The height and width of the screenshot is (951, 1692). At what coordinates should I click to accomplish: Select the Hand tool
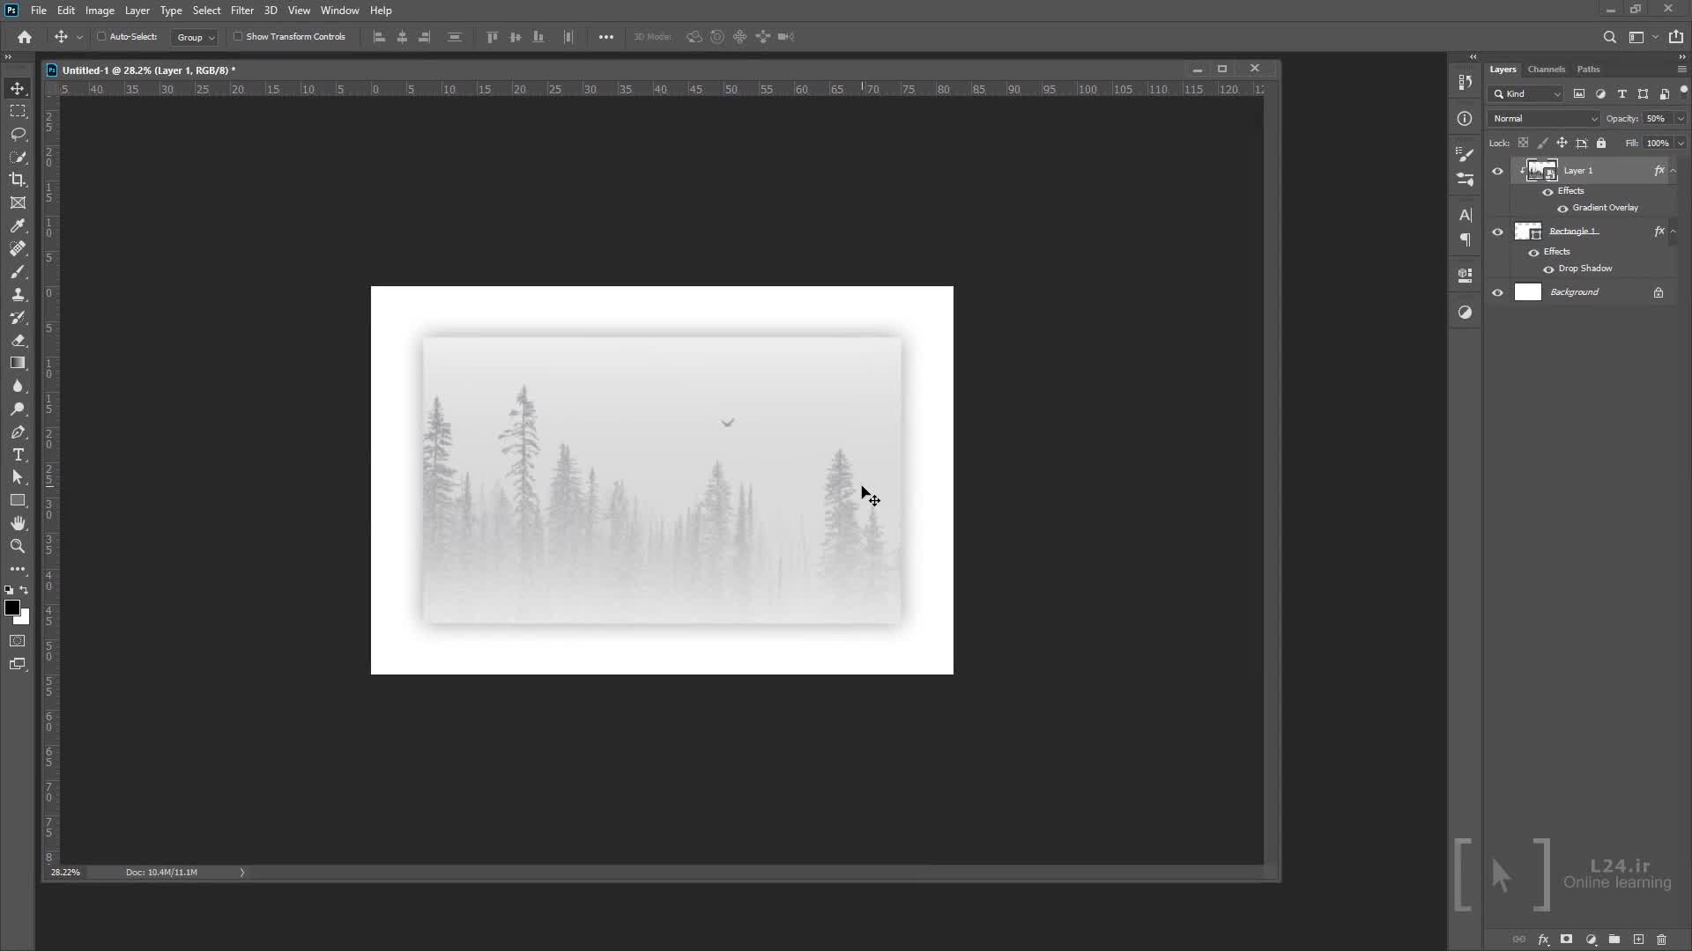[18, 523]
